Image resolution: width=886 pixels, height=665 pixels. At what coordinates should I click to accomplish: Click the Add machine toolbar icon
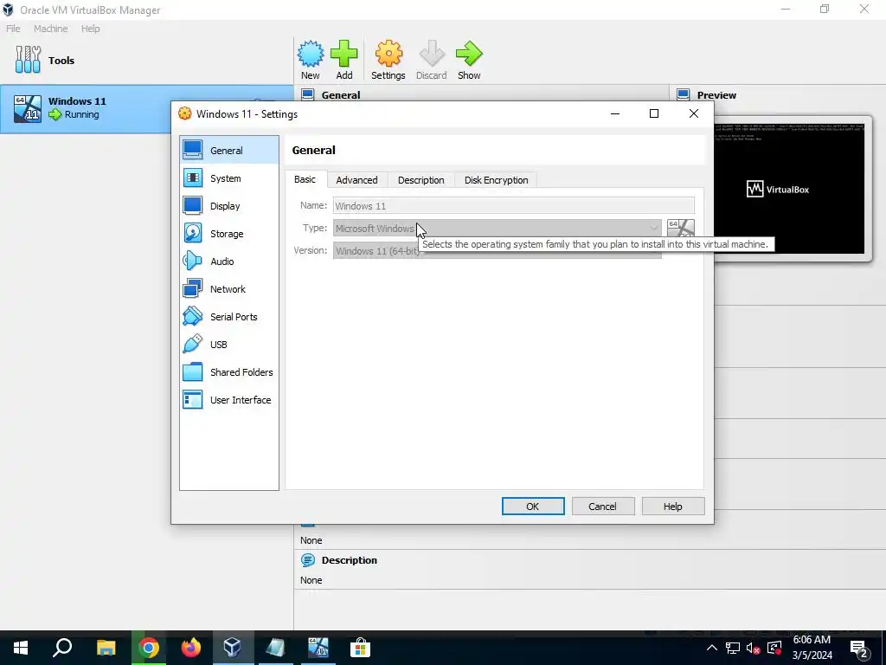click(x=344, y=60)
